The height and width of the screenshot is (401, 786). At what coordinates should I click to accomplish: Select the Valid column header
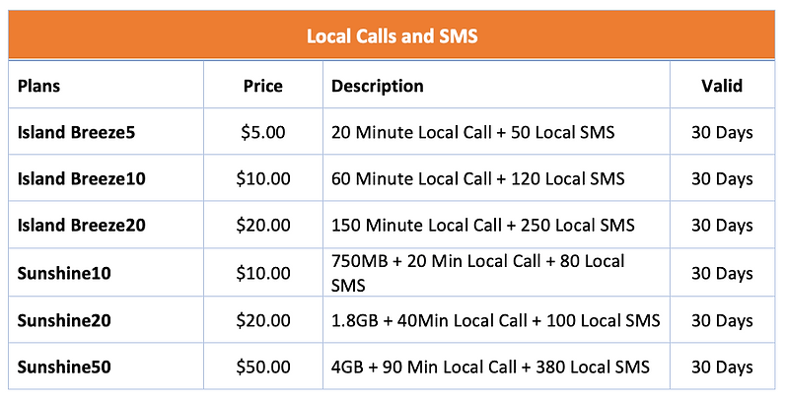pos(722,86)
